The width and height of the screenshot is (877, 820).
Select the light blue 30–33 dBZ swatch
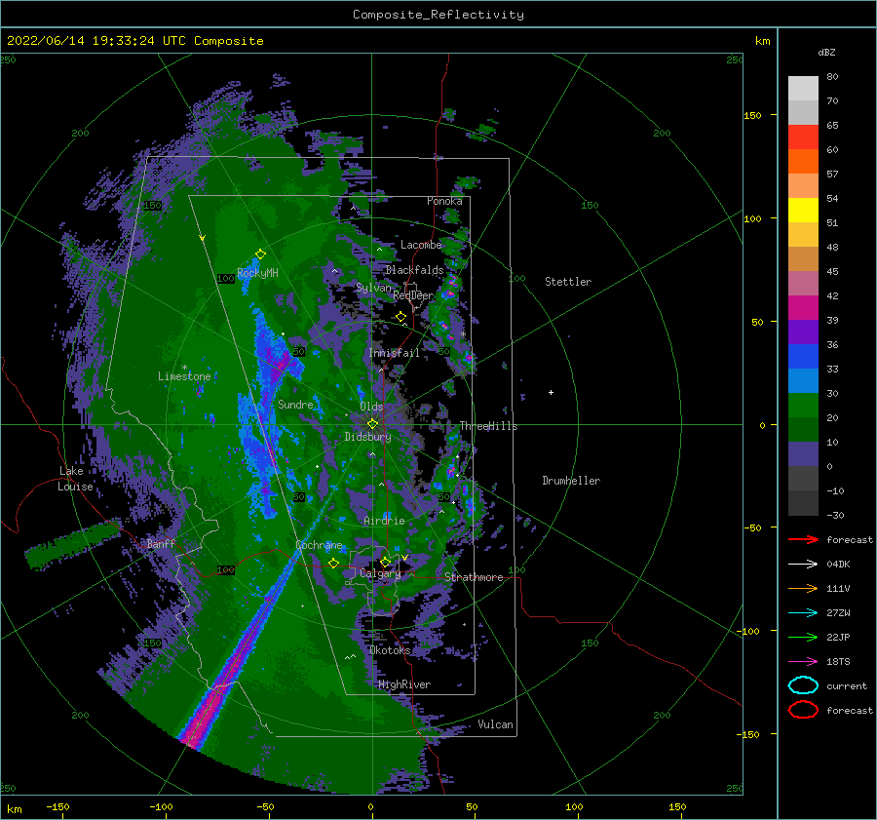[803, 381]
